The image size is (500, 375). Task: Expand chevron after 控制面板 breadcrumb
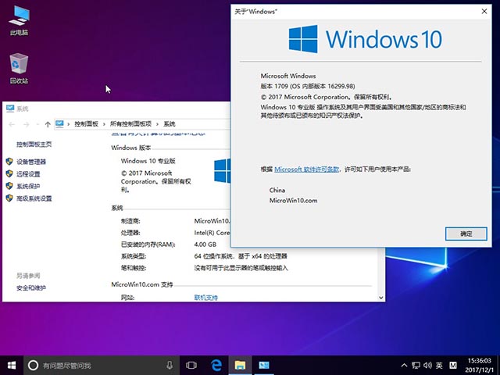[x=104, y=124]
